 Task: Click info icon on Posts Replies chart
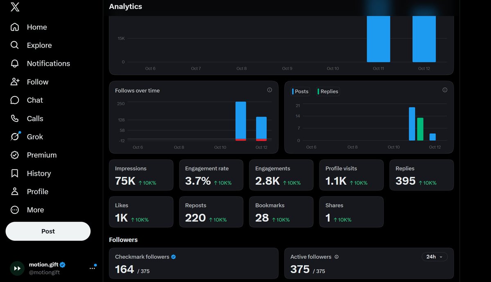pos(445,90)
